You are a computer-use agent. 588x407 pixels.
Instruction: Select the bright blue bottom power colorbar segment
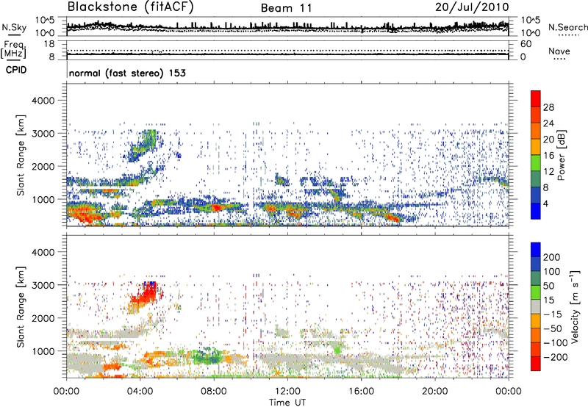tap(536, 211)
